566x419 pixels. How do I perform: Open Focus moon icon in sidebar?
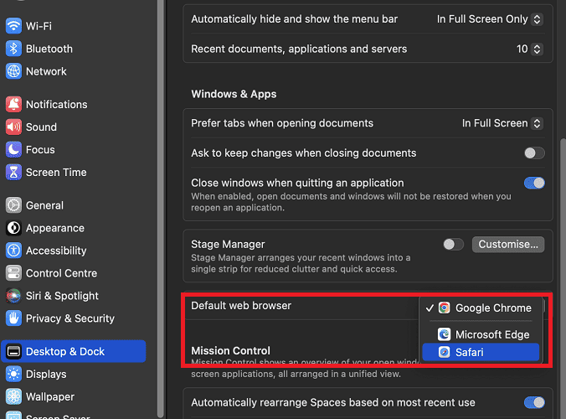[13, 150]
